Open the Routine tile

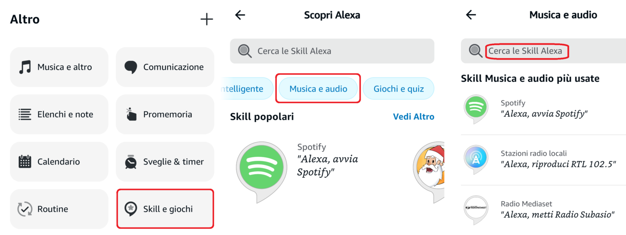coord(59,209)
